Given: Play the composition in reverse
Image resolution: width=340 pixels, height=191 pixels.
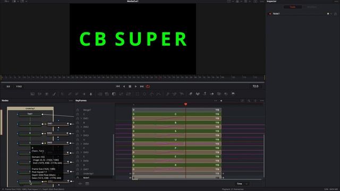Looking at the screenshot, I should point(124,86).
